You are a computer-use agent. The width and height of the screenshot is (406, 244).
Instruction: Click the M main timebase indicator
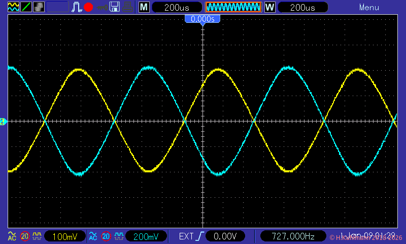coord(144,7)
